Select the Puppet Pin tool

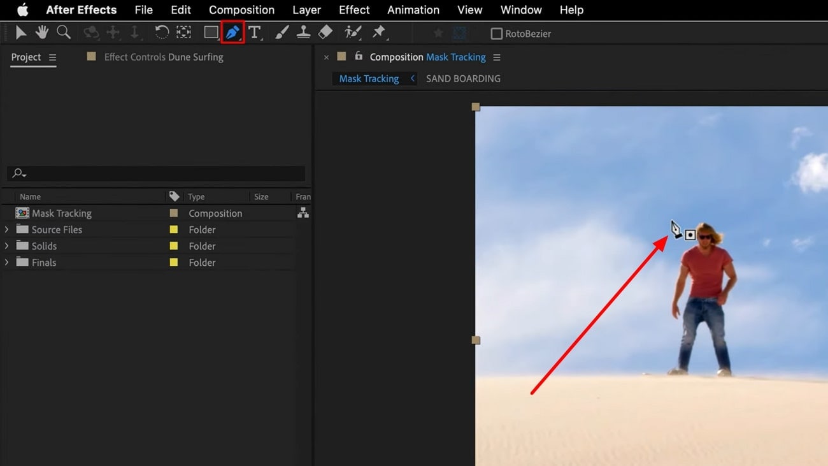[x=379, y=33]
